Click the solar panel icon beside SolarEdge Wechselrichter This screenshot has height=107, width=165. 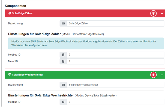tap(10, 74)
